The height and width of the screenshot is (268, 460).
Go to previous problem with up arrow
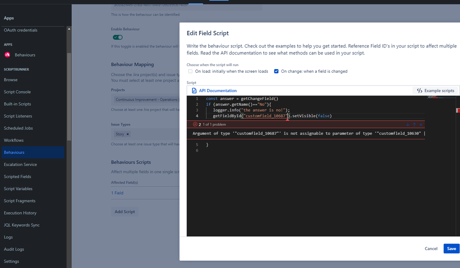[414, 124]
